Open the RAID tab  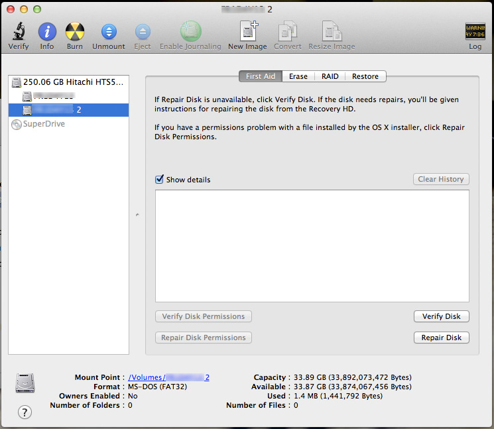tap(330, 76)
